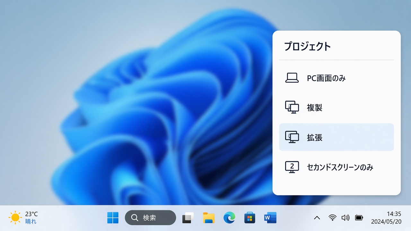Screen dimensions: 411x231
Task: Launch Word from the taskbar
Action: 270,218
